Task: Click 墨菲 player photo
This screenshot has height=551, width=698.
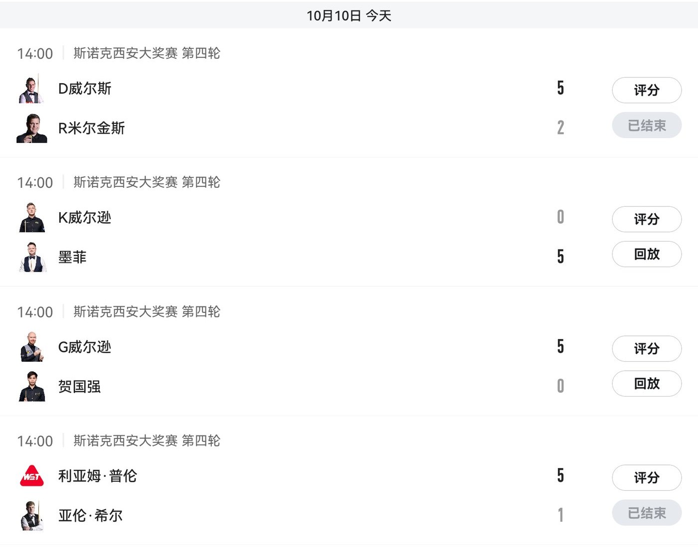Action: click(32, 258)
